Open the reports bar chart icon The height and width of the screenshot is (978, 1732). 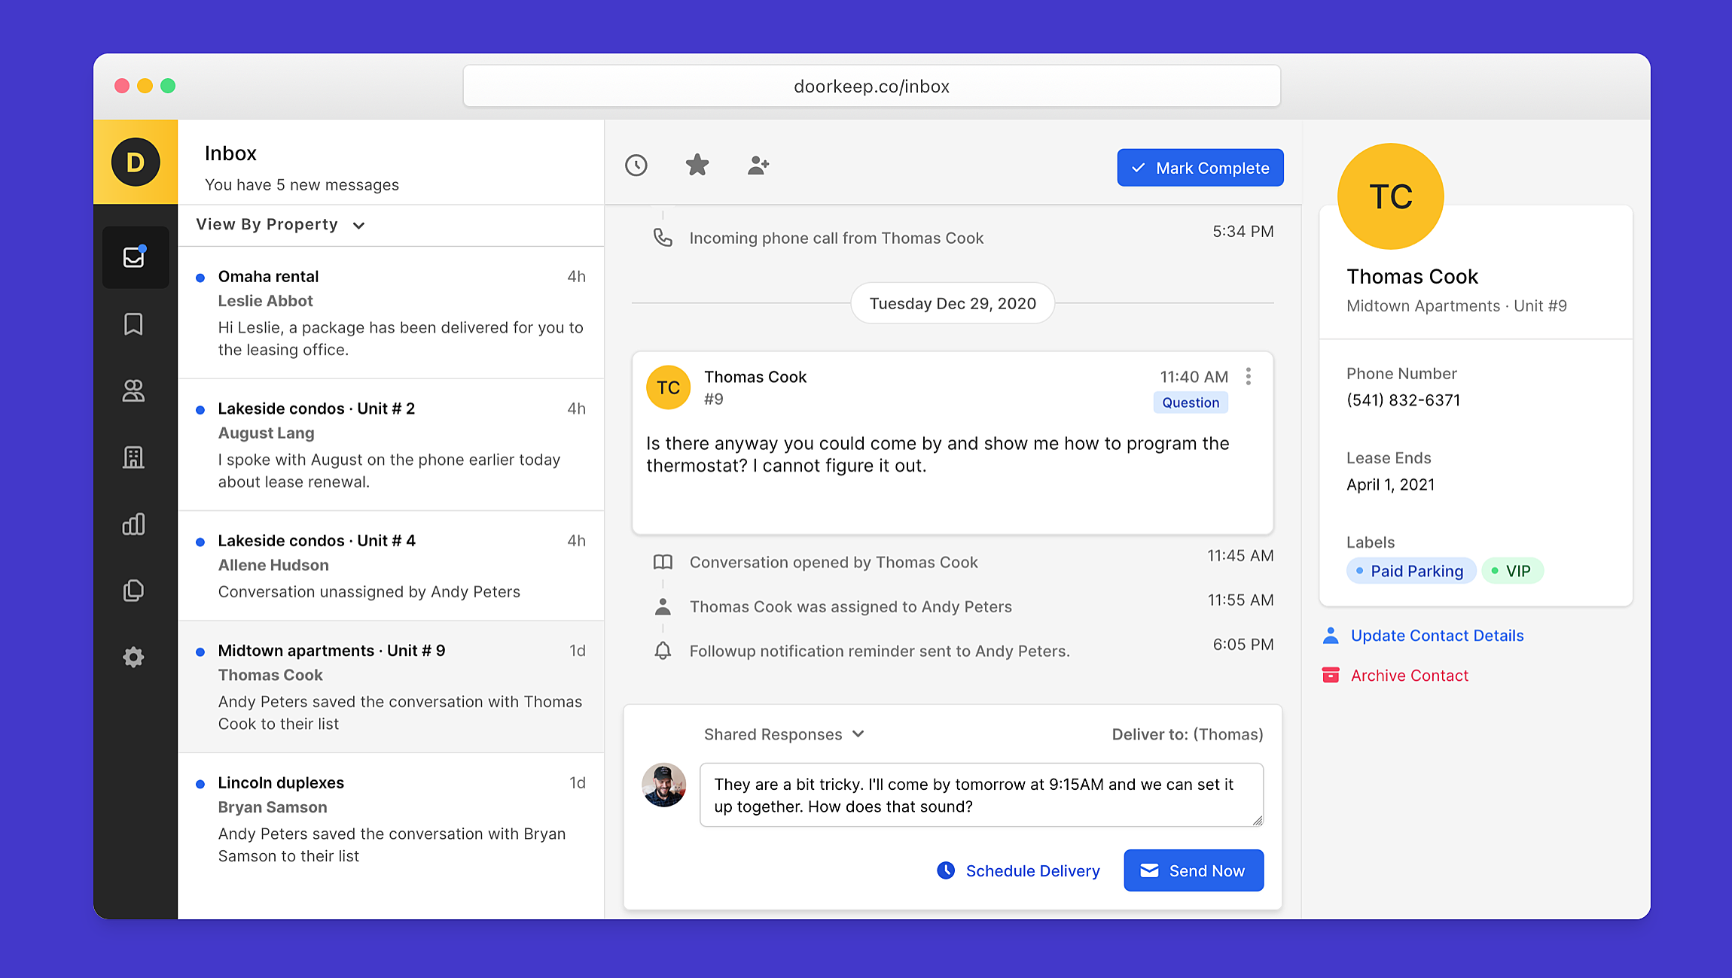133,524
